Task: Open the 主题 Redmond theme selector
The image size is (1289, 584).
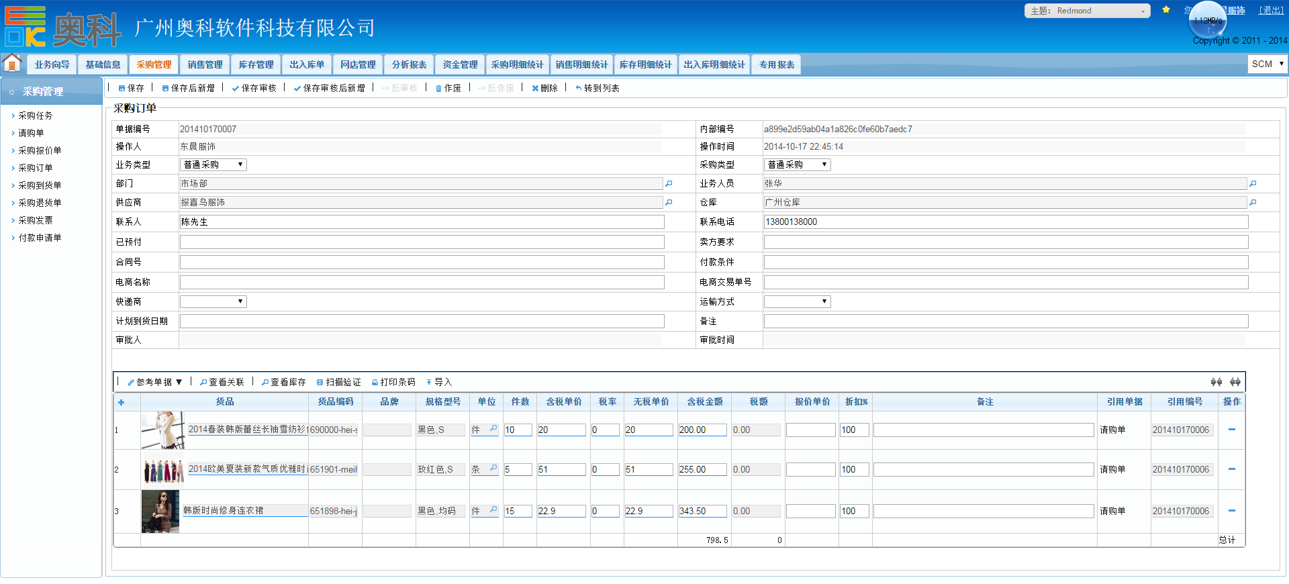Action: [x=1088, y=11]
